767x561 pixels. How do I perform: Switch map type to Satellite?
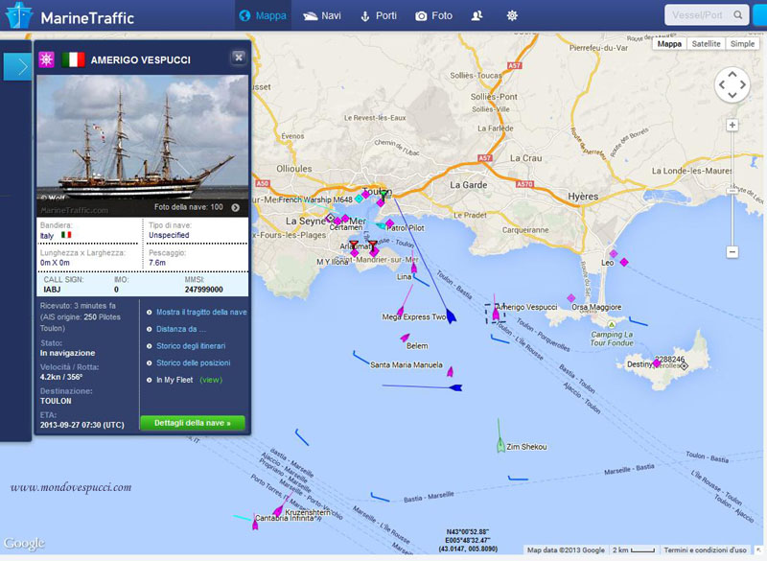pos(706,43)
